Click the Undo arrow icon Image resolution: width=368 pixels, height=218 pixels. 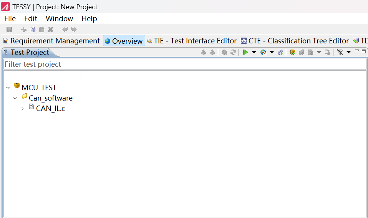65,30
